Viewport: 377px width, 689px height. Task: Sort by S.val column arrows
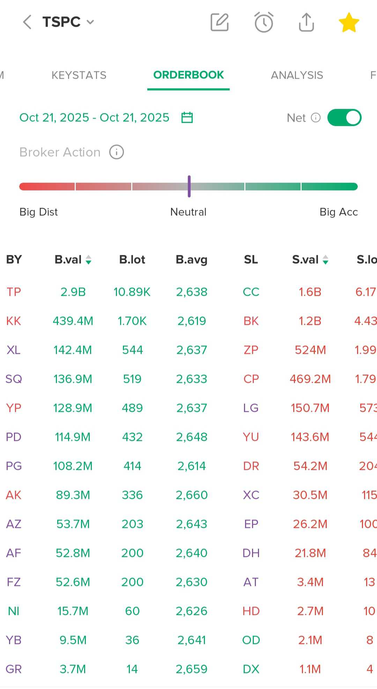point(325,260)
